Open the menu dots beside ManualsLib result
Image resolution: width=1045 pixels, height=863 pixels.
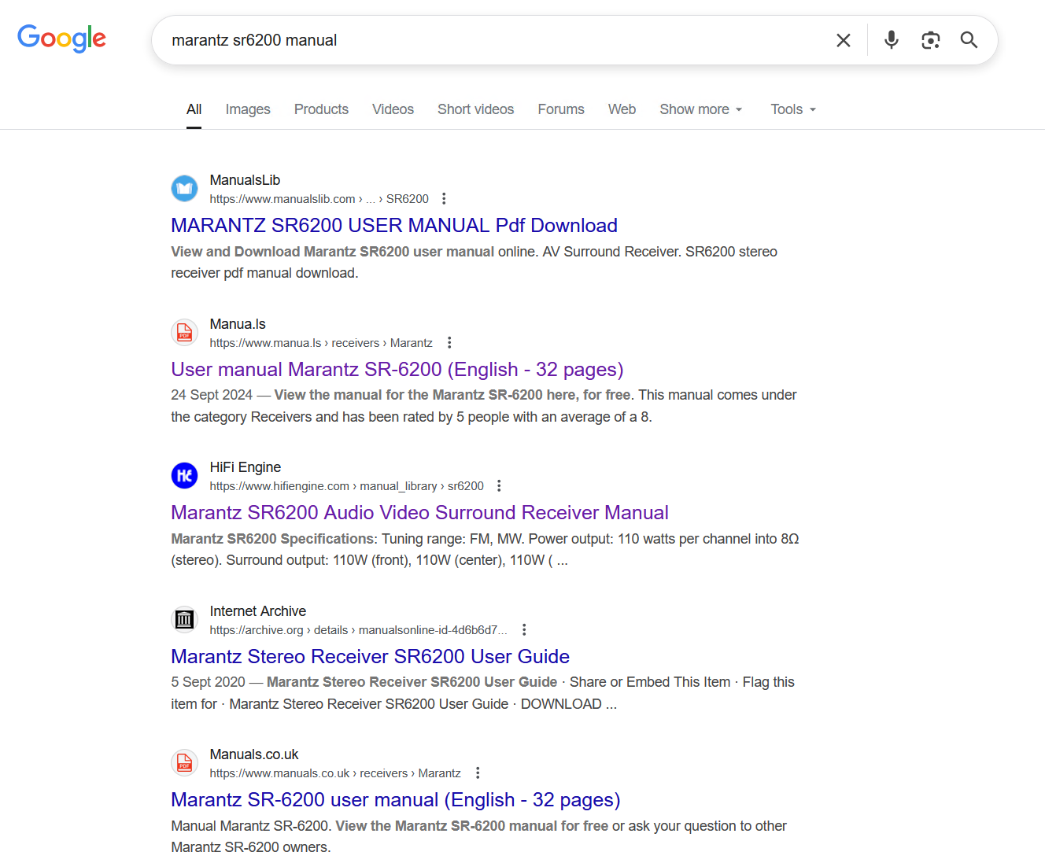[444, 199]
